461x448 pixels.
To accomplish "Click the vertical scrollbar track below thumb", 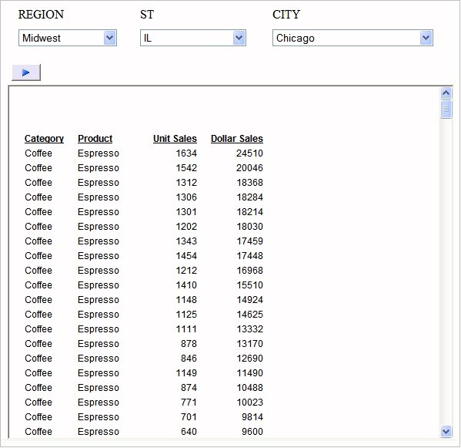I will coord(446,271).
